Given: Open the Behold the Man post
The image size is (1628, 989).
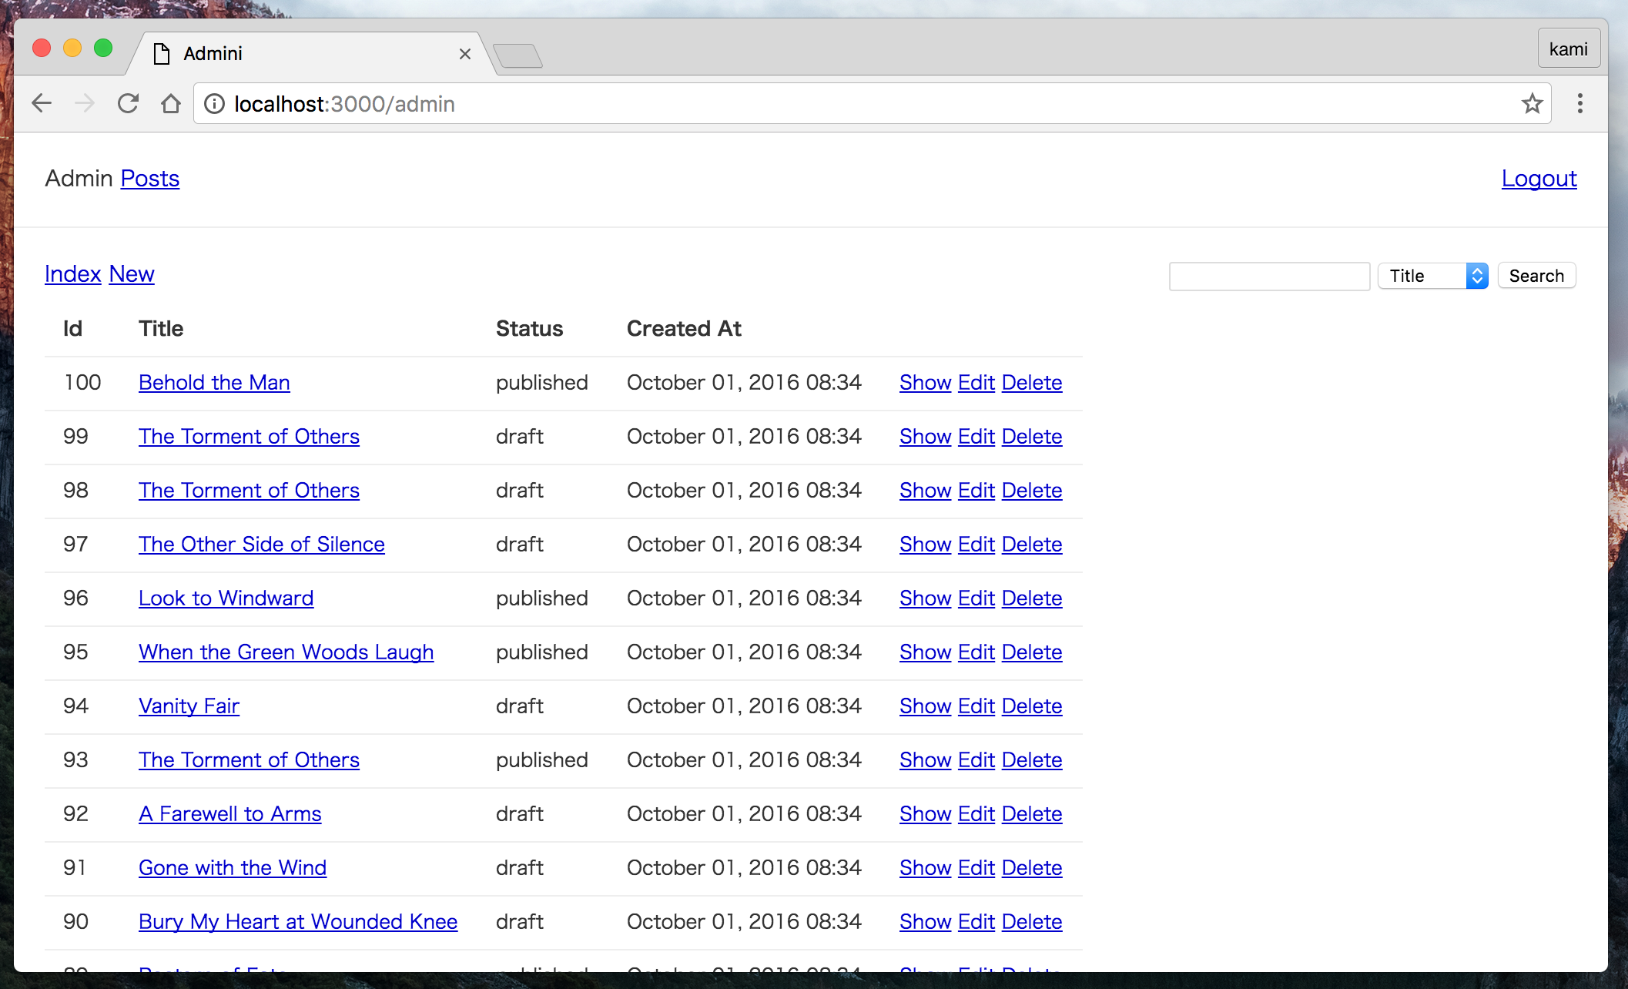Looking at the screenshot, I should [214, 383].
